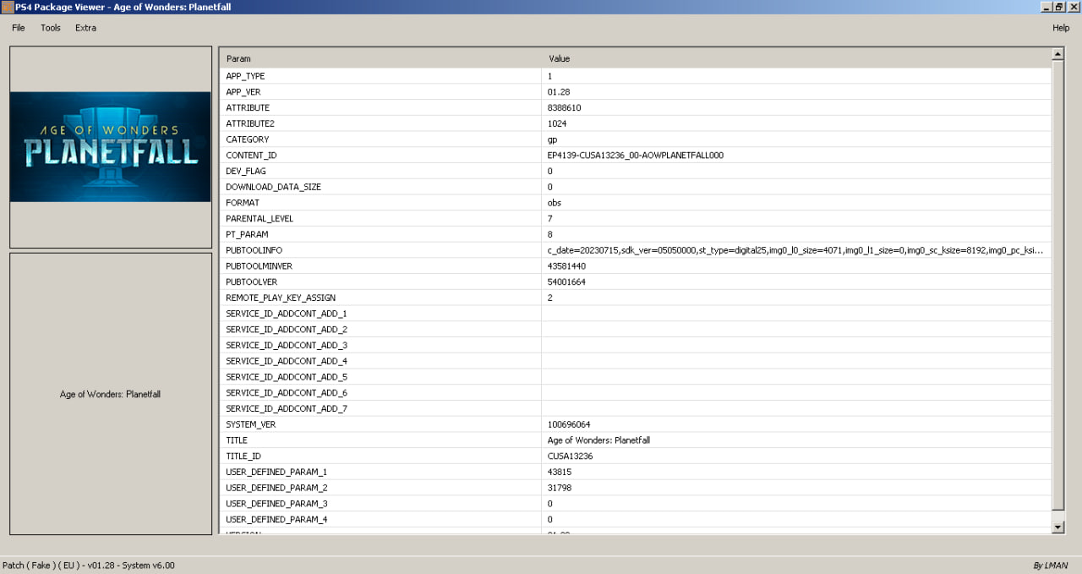Click the value 43815

pyautogui.click(x=560, y=472)
